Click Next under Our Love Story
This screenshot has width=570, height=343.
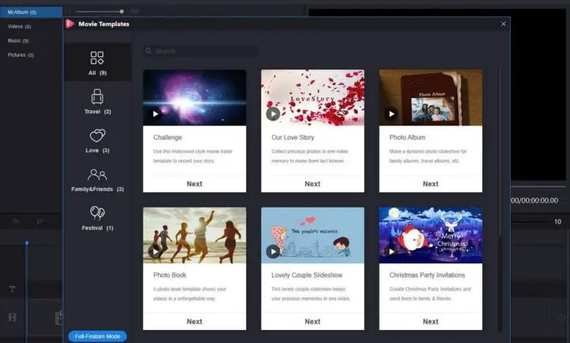[x=313, y=184]
